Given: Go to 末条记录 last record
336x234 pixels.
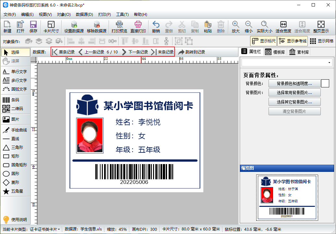Looking at the screenshot, I should click(x=162, y=52).
